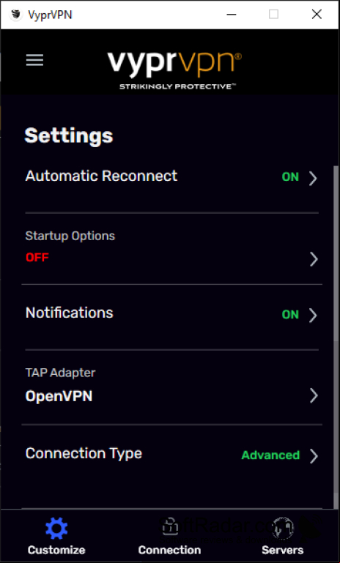
Task: Minimize the VyprVPN window
Action: pos(232,15)
